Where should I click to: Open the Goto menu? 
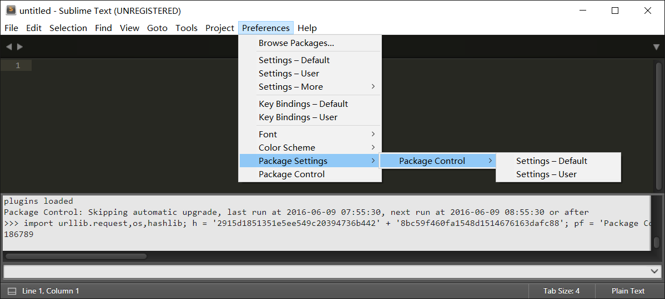[157, 28]
